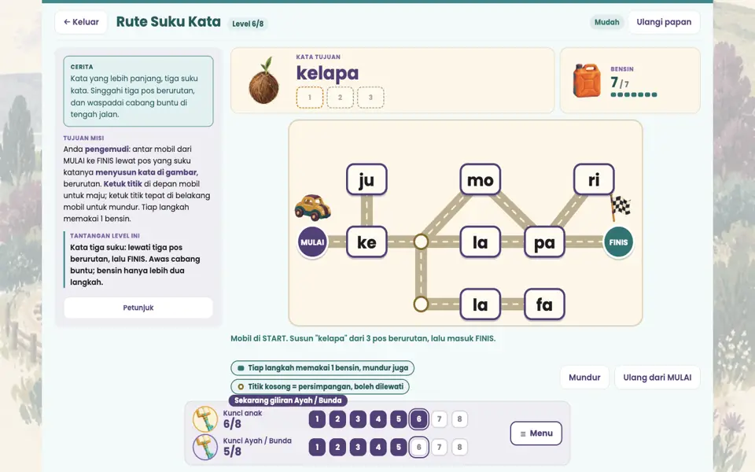
Task: Select level 1 in Kunci anak row
Action: pyautogui.click(x=317, y=419)
